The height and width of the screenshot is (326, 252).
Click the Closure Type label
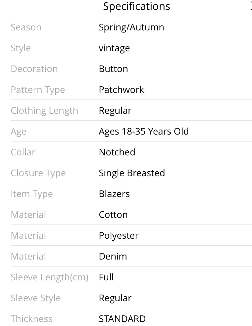pyautogui.click(x=38, y=173)
